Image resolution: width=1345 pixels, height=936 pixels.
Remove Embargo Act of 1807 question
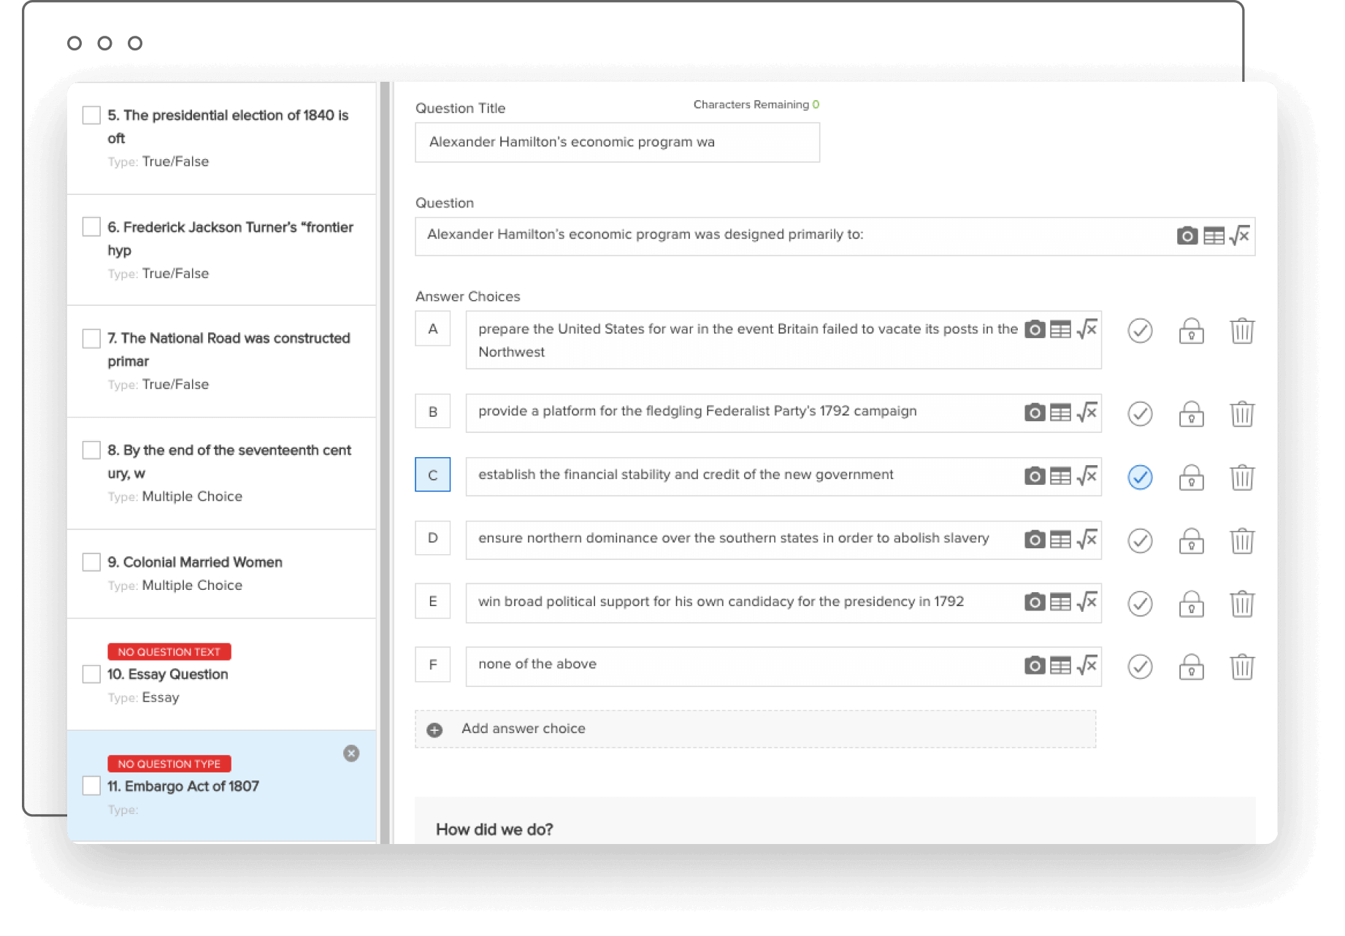[351, 753]
